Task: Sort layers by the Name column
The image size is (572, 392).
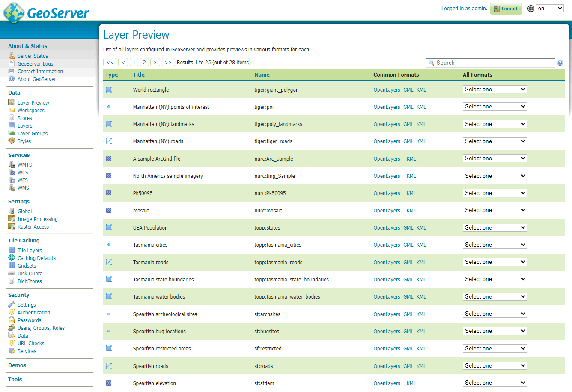Action: click(262, 75)
